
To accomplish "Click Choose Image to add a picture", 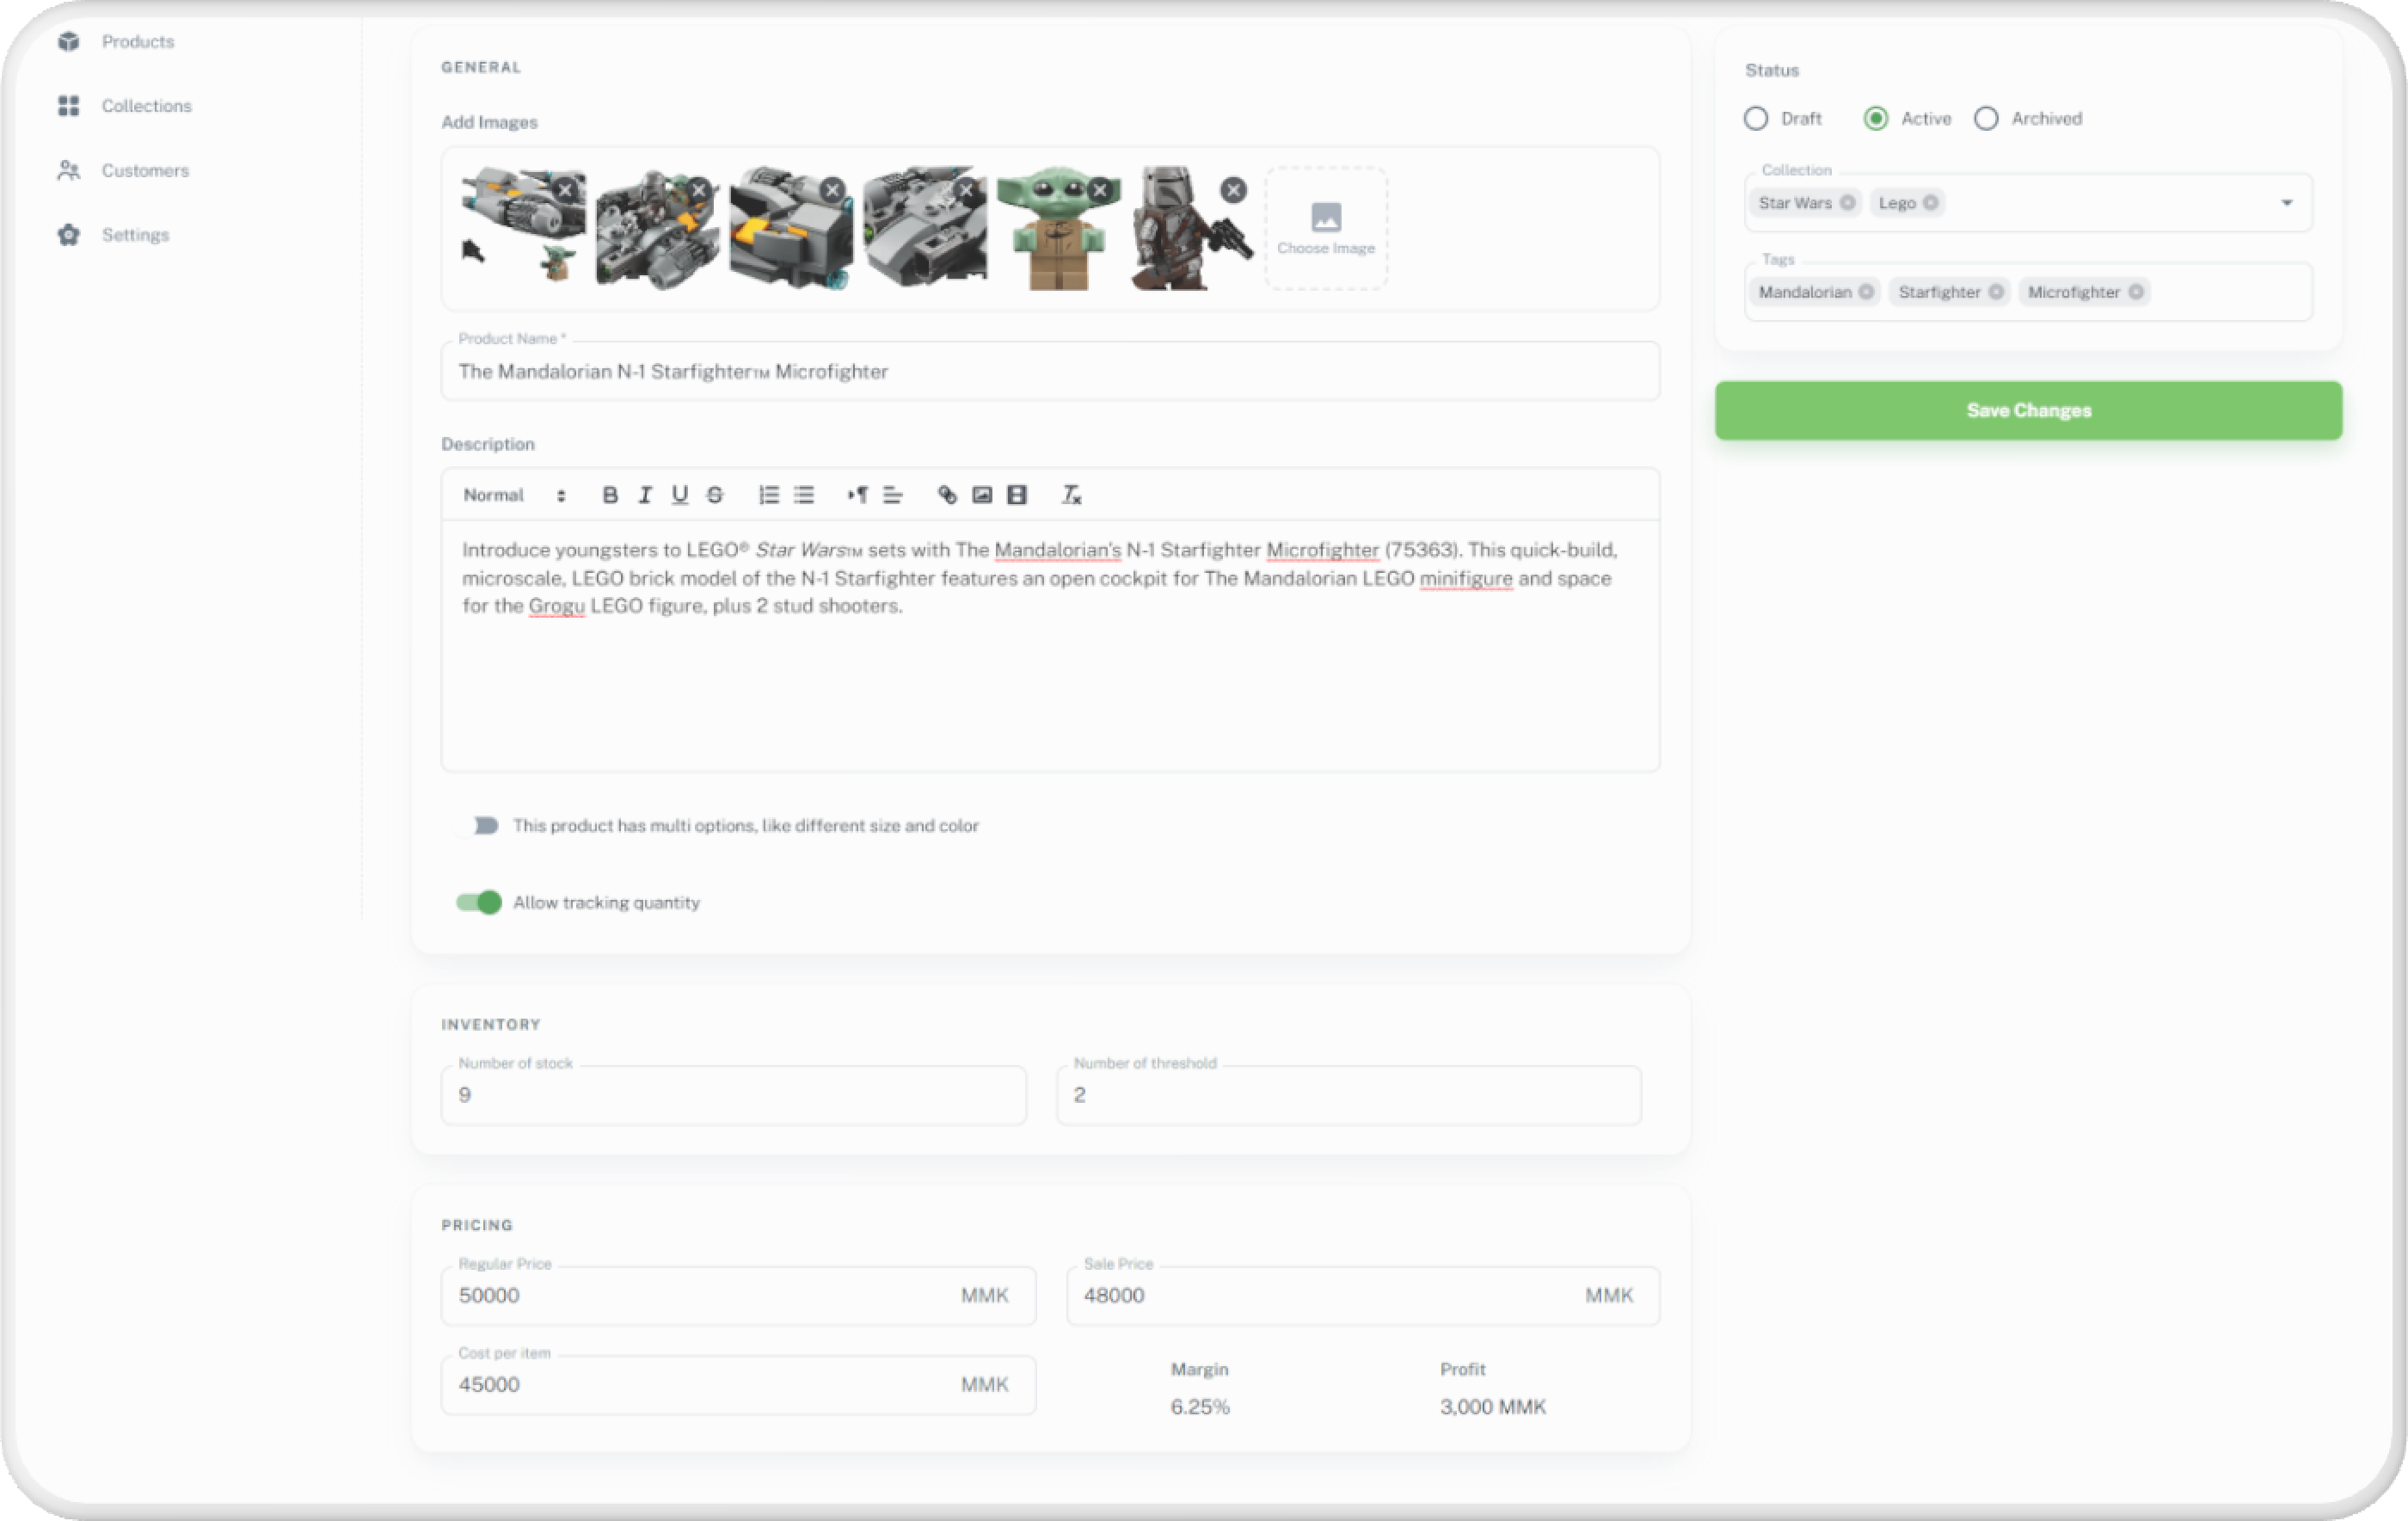I will [x=1326, y=228].
